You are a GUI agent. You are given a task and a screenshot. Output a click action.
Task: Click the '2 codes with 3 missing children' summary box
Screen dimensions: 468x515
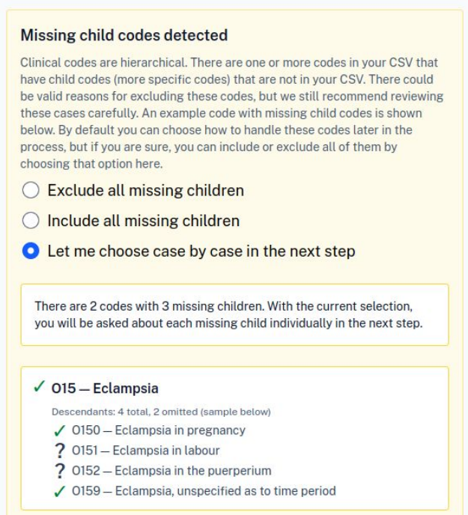click(x=234, y=314)
